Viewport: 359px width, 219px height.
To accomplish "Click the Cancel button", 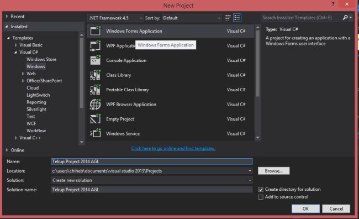I will point(336,208).
